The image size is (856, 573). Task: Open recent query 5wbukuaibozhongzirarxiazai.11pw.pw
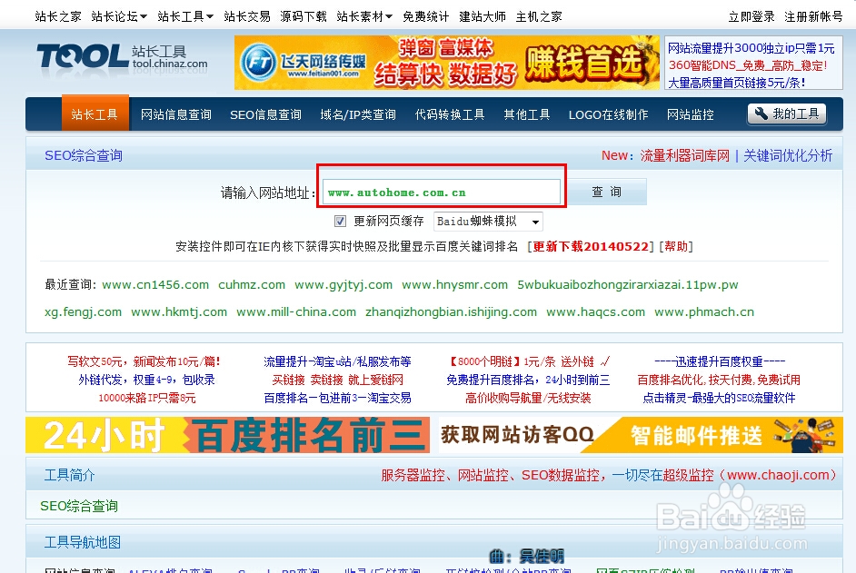click(x=628, y=285)
